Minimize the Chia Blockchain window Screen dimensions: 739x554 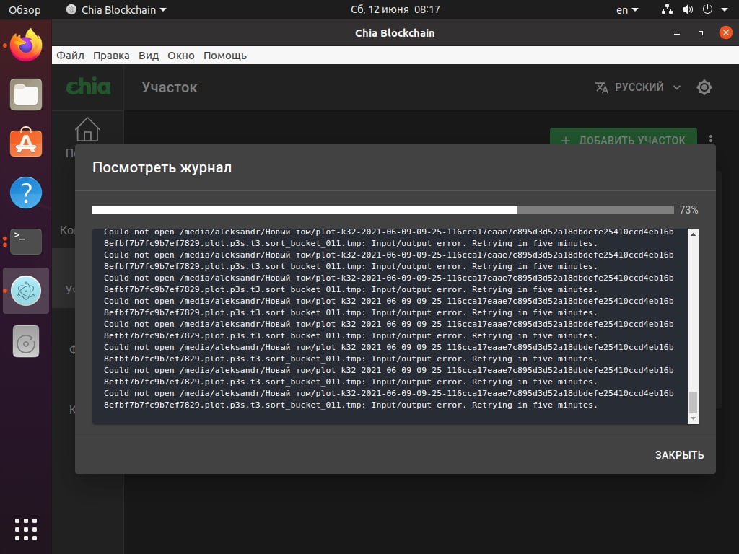677,33
